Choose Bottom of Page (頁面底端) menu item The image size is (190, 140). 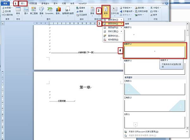[x=113, y=24]
